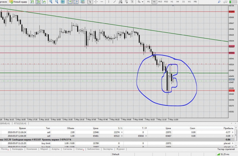Open Тестер стратегий (Strategy Tester)

pyautogui.click(x=226, y=149)
